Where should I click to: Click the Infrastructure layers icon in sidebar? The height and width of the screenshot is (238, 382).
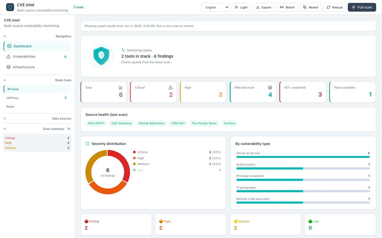pyautogui.click(x=8, y=67)
